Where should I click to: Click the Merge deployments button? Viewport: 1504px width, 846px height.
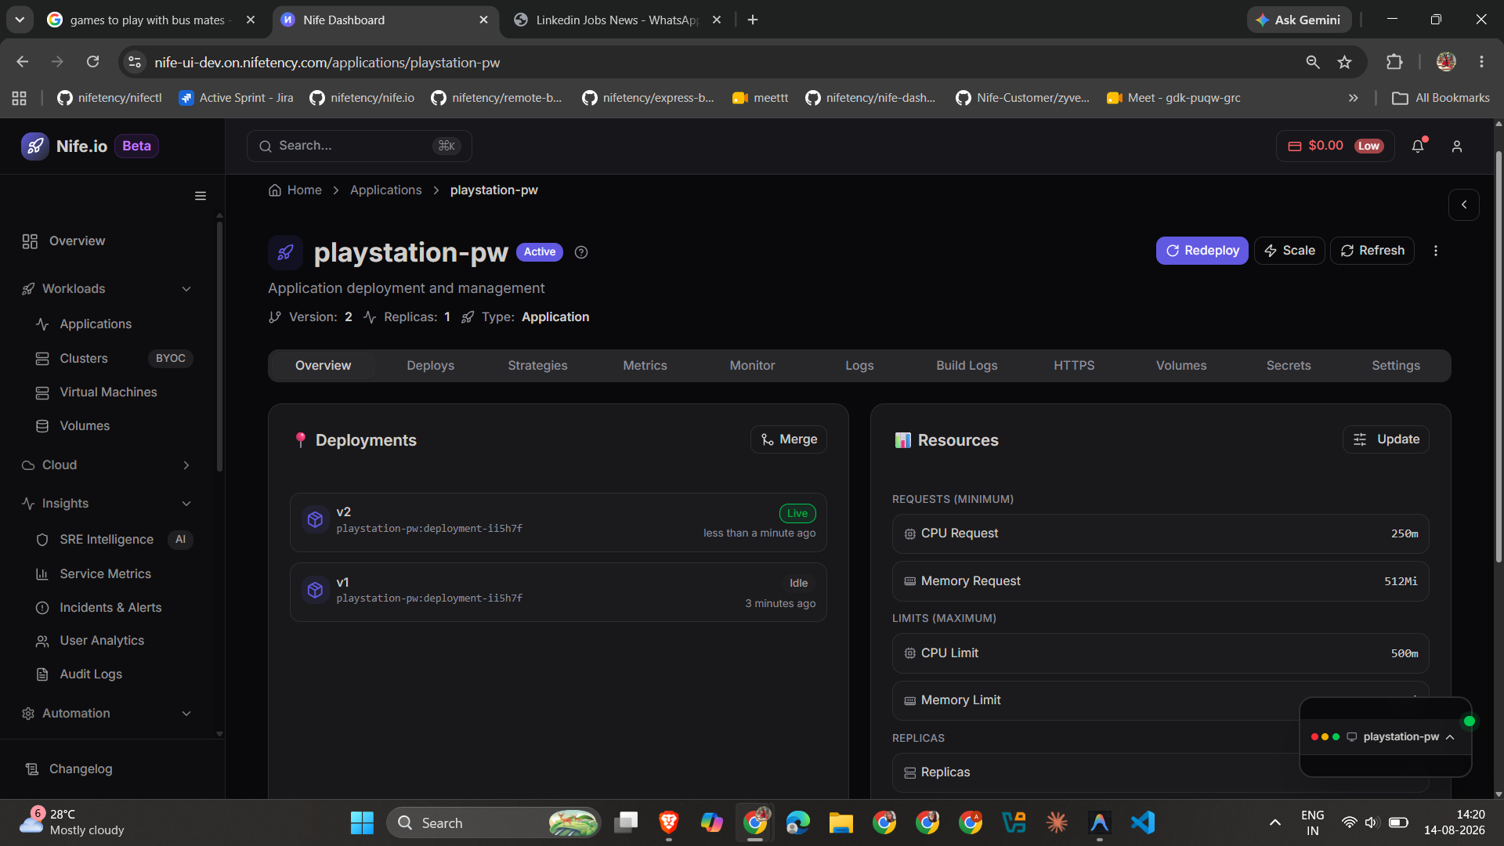pos(789,439)
